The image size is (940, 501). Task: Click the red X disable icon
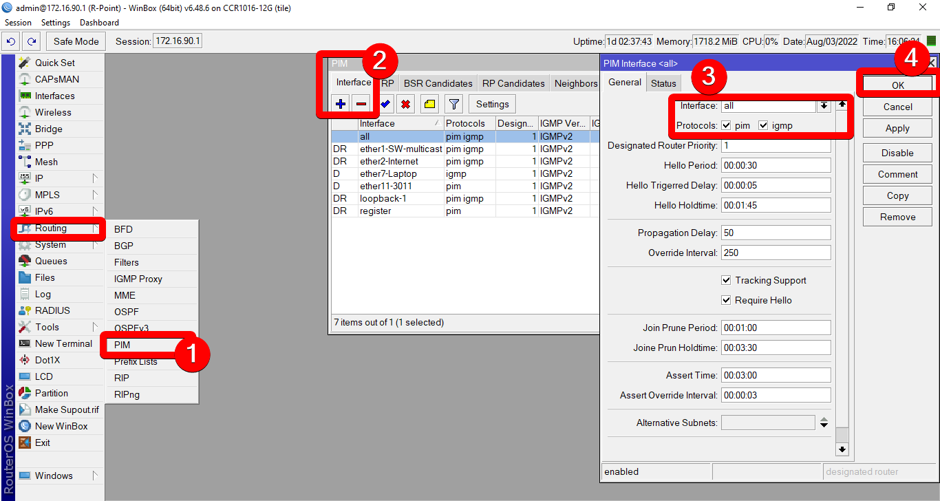(x=405, y=104)
